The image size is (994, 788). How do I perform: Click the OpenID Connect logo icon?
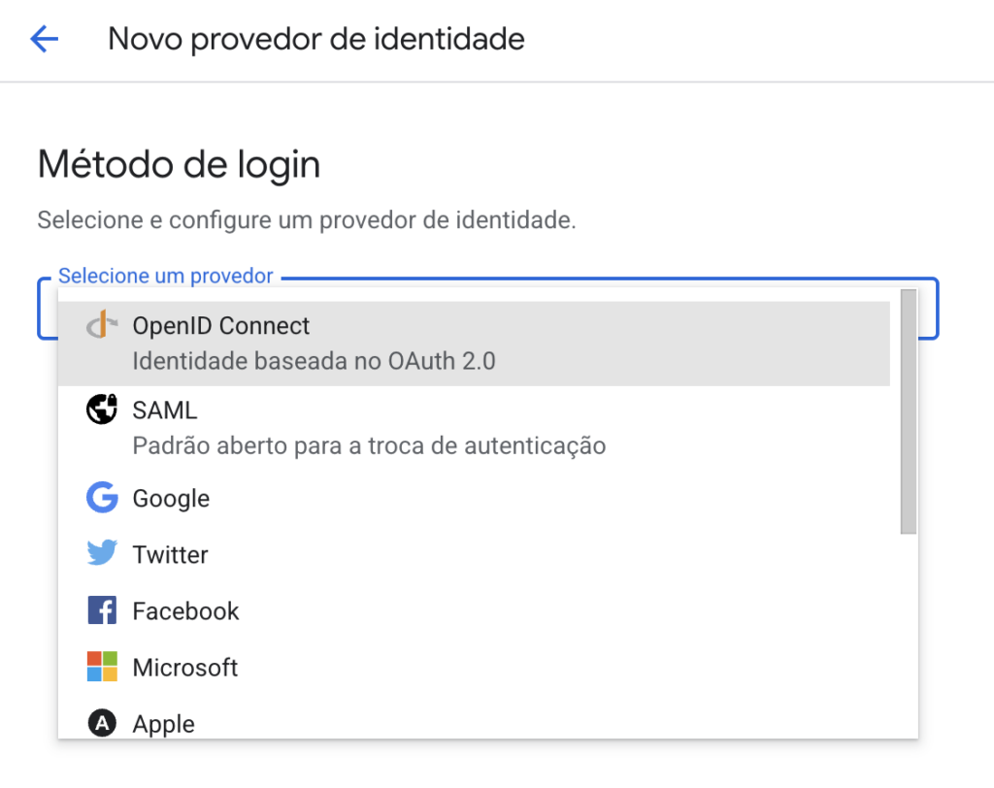[x=102, y=326]
